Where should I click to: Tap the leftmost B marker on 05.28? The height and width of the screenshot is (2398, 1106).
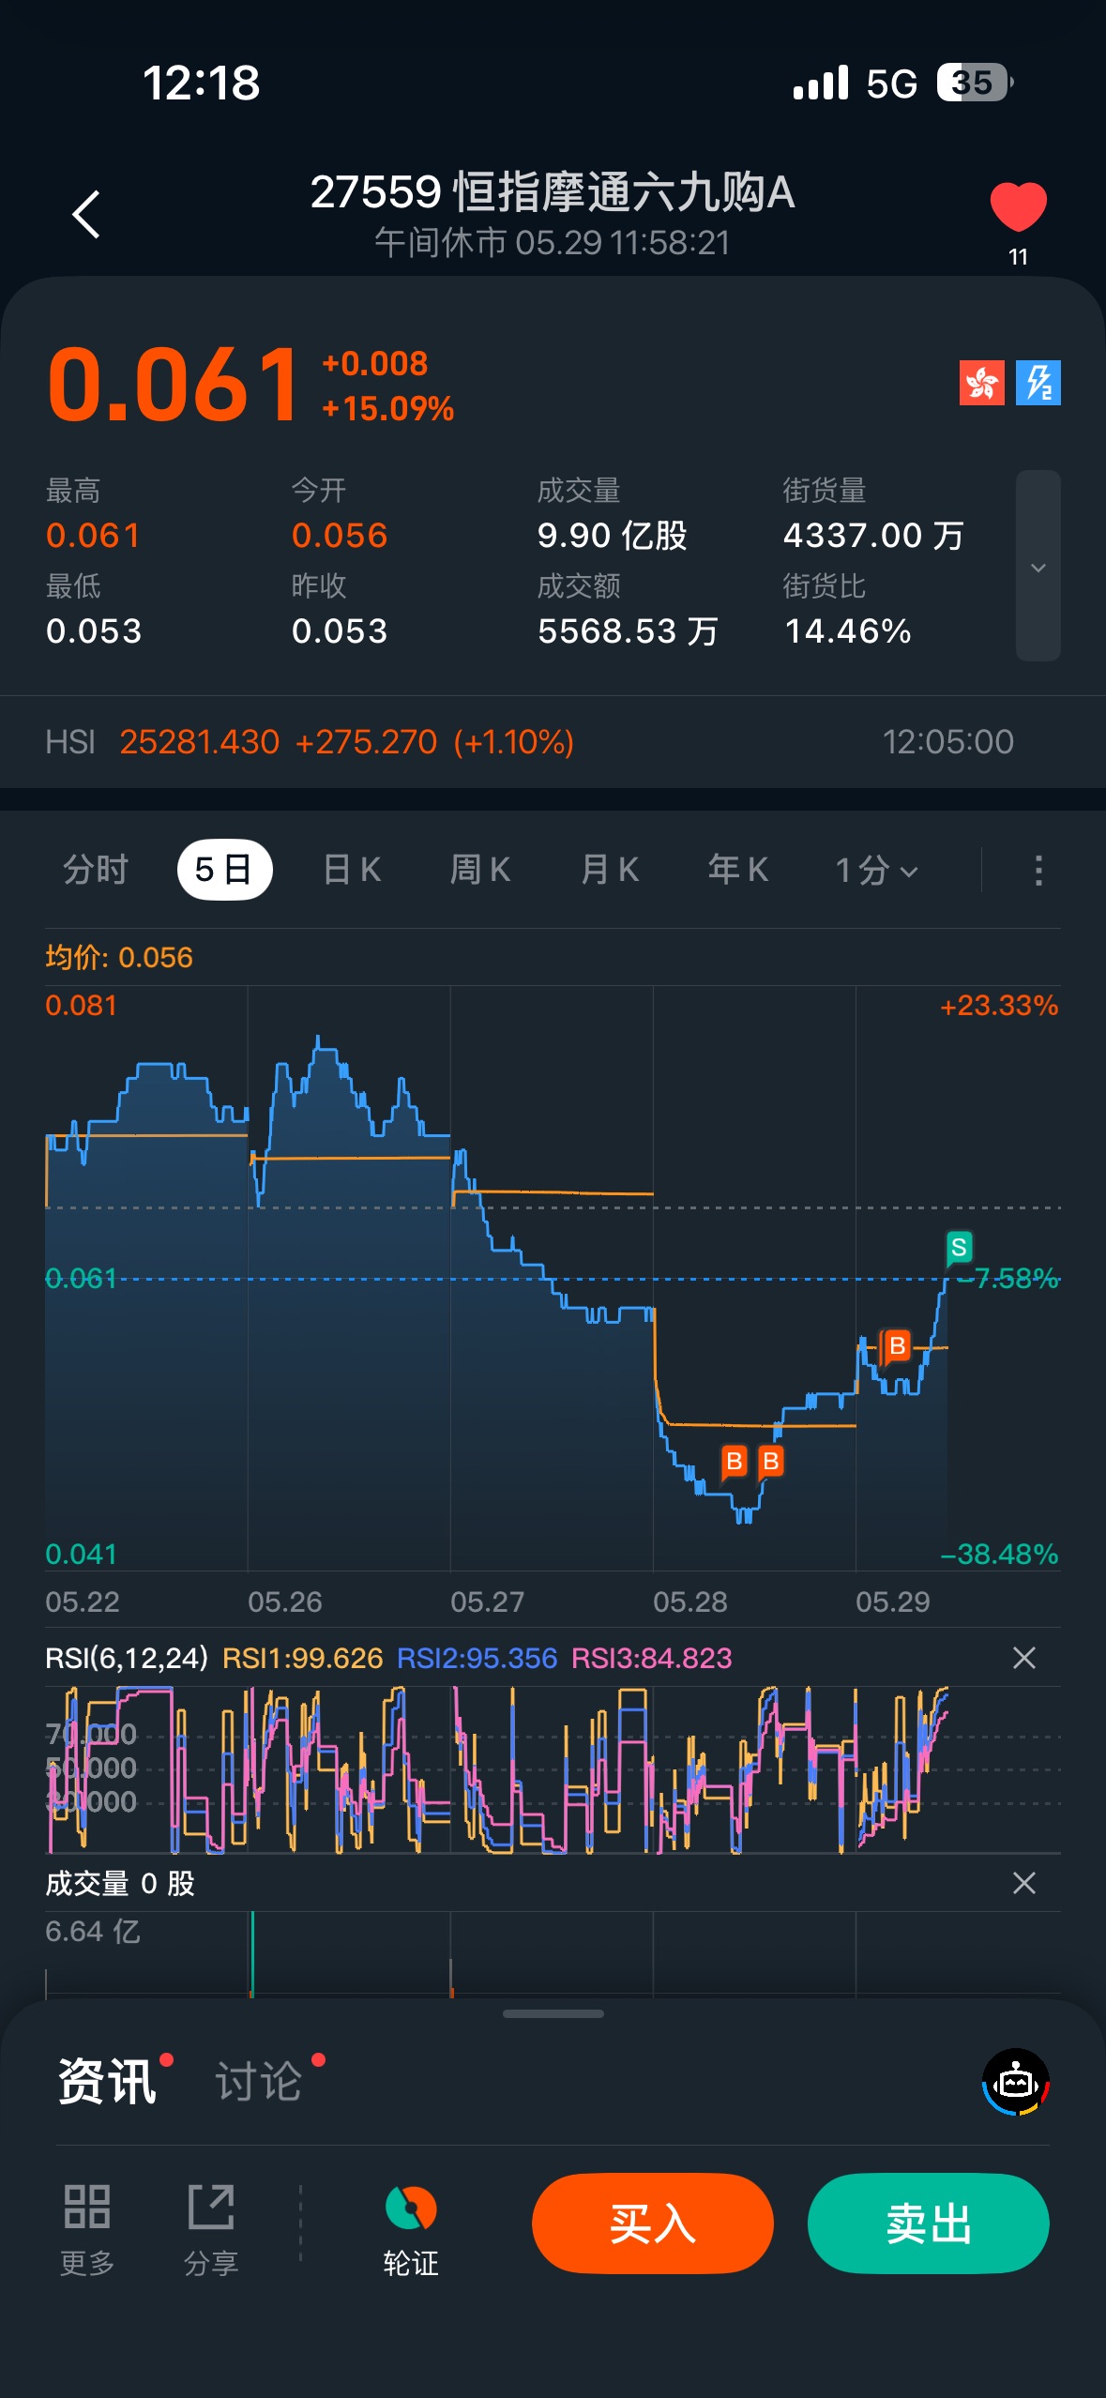pyautogui.click(x=735, y=1461)
